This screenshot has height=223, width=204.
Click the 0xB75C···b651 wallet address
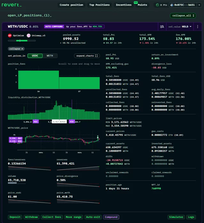(x=185, y=5)
